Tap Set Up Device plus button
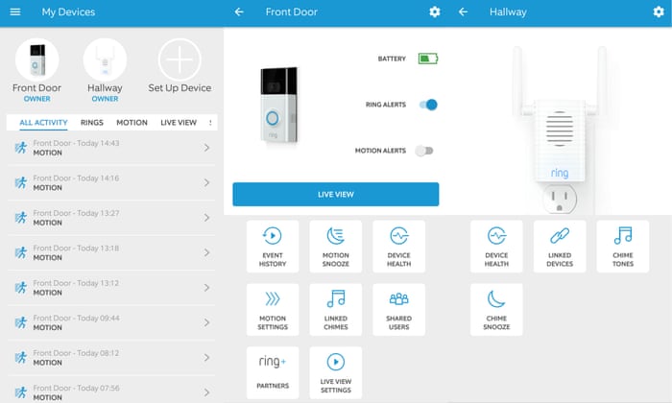 point(180,60)
